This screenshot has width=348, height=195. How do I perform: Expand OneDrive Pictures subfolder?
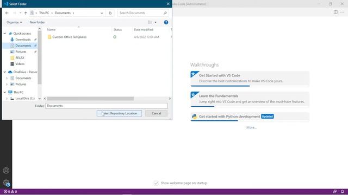click(7, 84)
